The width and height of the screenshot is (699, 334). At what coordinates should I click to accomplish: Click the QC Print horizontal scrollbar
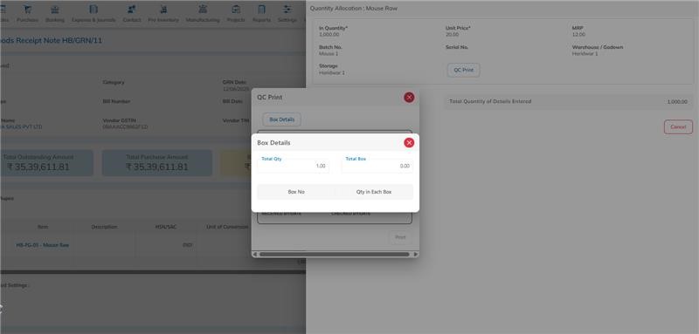[335, 255]
